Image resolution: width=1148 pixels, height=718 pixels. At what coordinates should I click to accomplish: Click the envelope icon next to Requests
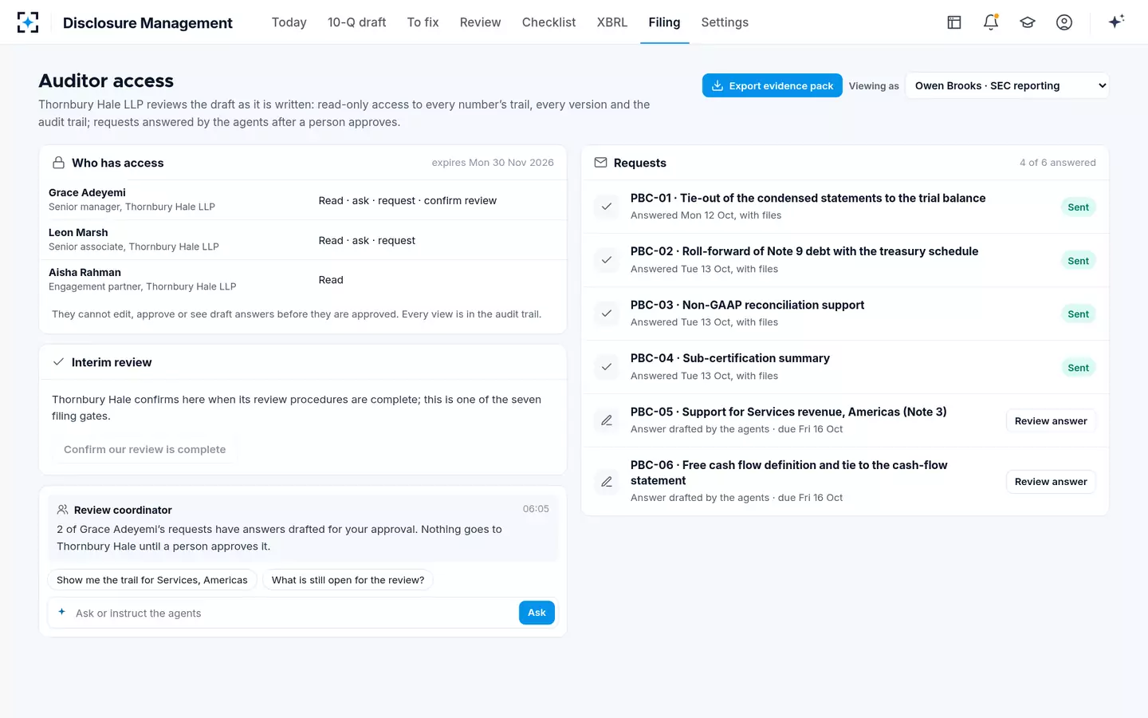coord(600,163)
